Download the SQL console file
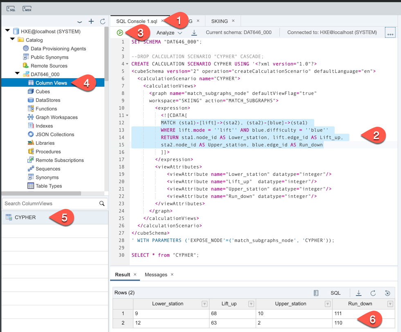The height and width of the screenshot is (332, 401). (194, 32)
